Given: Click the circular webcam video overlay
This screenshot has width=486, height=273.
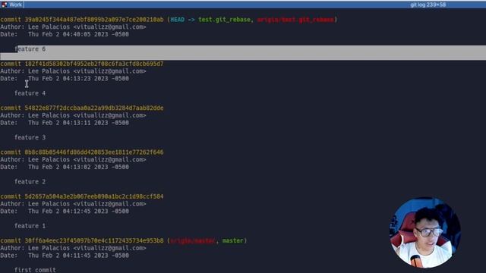Looking at the screenshot, I should tap(424, 232).
